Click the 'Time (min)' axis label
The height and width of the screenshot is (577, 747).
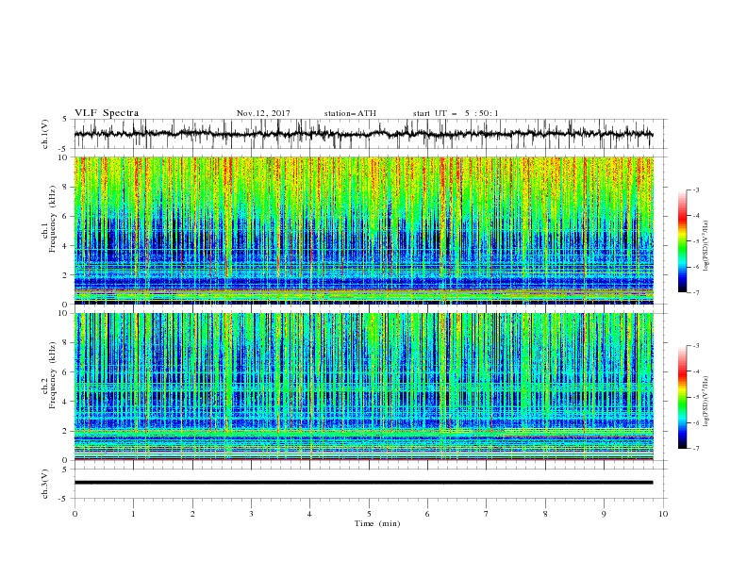click(377, 523)
